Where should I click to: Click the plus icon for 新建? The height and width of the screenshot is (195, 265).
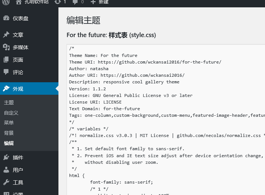pyautogui.click(x=93, y=2)
